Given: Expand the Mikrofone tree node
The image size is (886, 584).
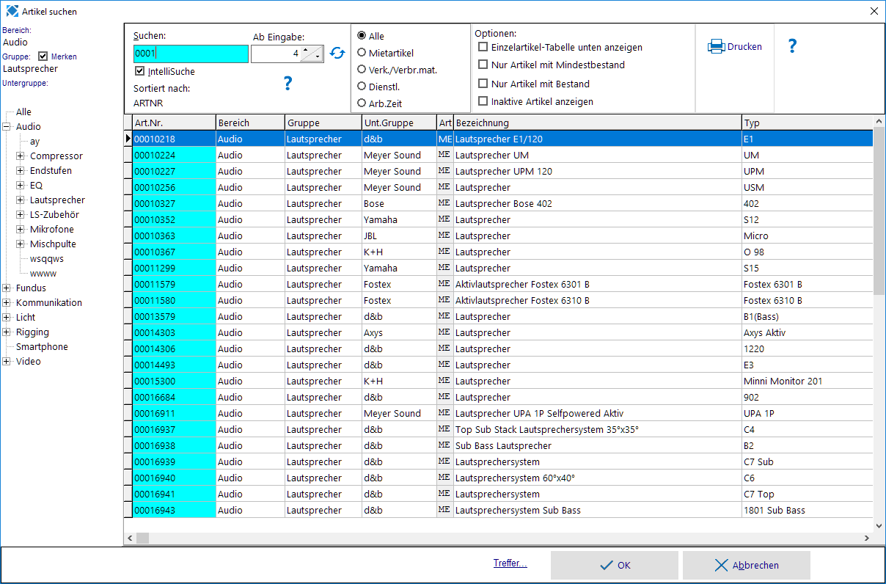Looking at the screenshot, I should point(21,229).
